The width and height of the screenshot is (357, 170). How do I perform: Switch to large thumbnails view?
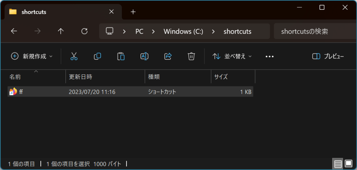(x=348, y=163)
